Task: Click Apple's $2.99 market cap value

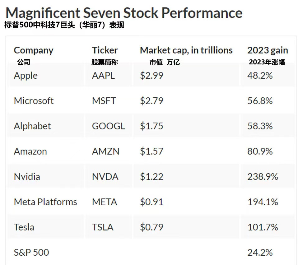Action: [x=151, y=76]
